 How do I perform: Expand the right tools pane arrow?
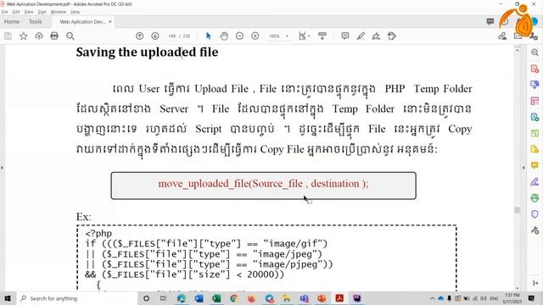535,283
